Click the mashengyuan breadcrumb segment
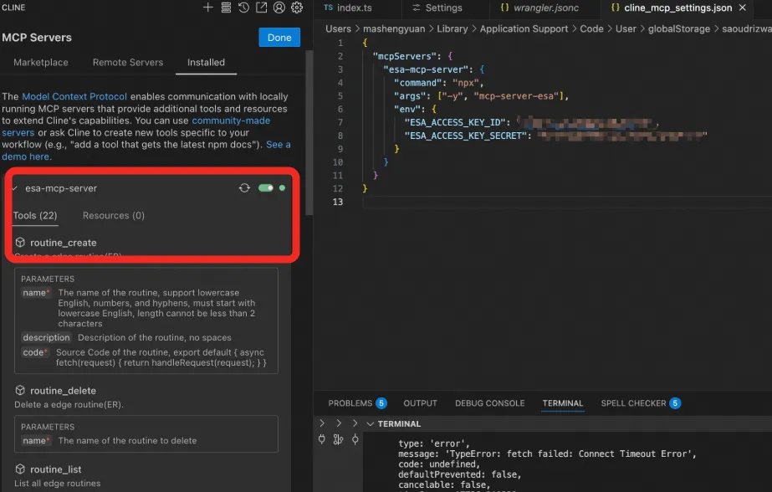Screen dimensions: 772x492 [394, 29]
